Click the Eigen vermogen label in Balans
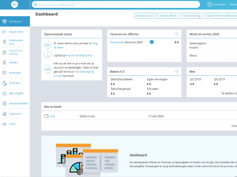This screenshot has width=237, height=177. 157,79
